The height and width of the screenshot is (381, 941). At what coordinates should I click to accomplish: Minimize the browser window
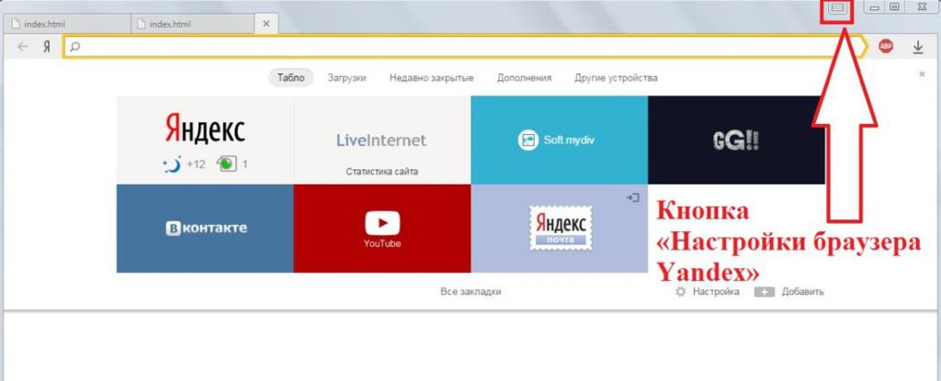point(875,7)
